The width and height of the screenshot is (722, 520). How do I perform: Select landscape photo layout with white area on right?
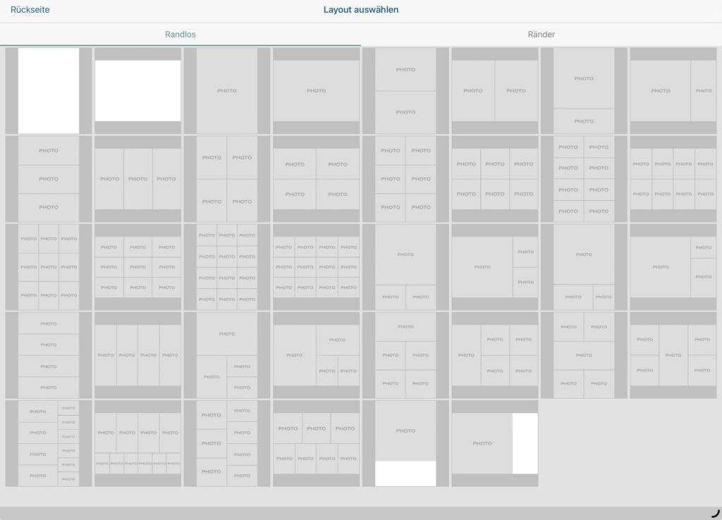(494, 443)
